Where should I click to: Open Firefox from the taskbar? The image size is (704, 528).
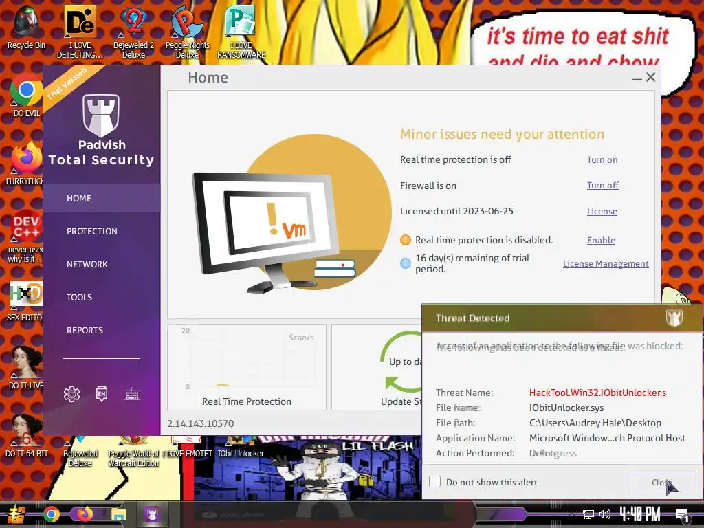[85, 514]
